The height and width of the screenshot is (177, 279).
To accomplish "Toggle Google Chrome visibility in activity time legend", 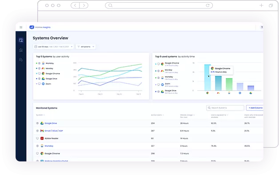I will point(158,64).
